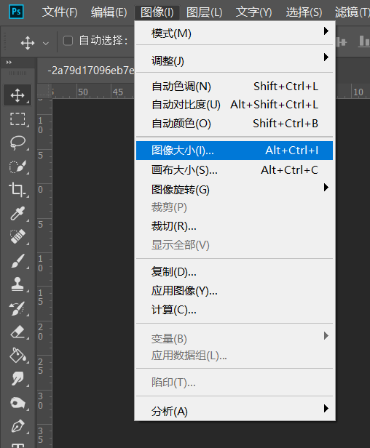The height and width of the screenshot is (448, 370).
Task: Toggle the 自动选择 checkbox
Action: [x=68, y=41]
